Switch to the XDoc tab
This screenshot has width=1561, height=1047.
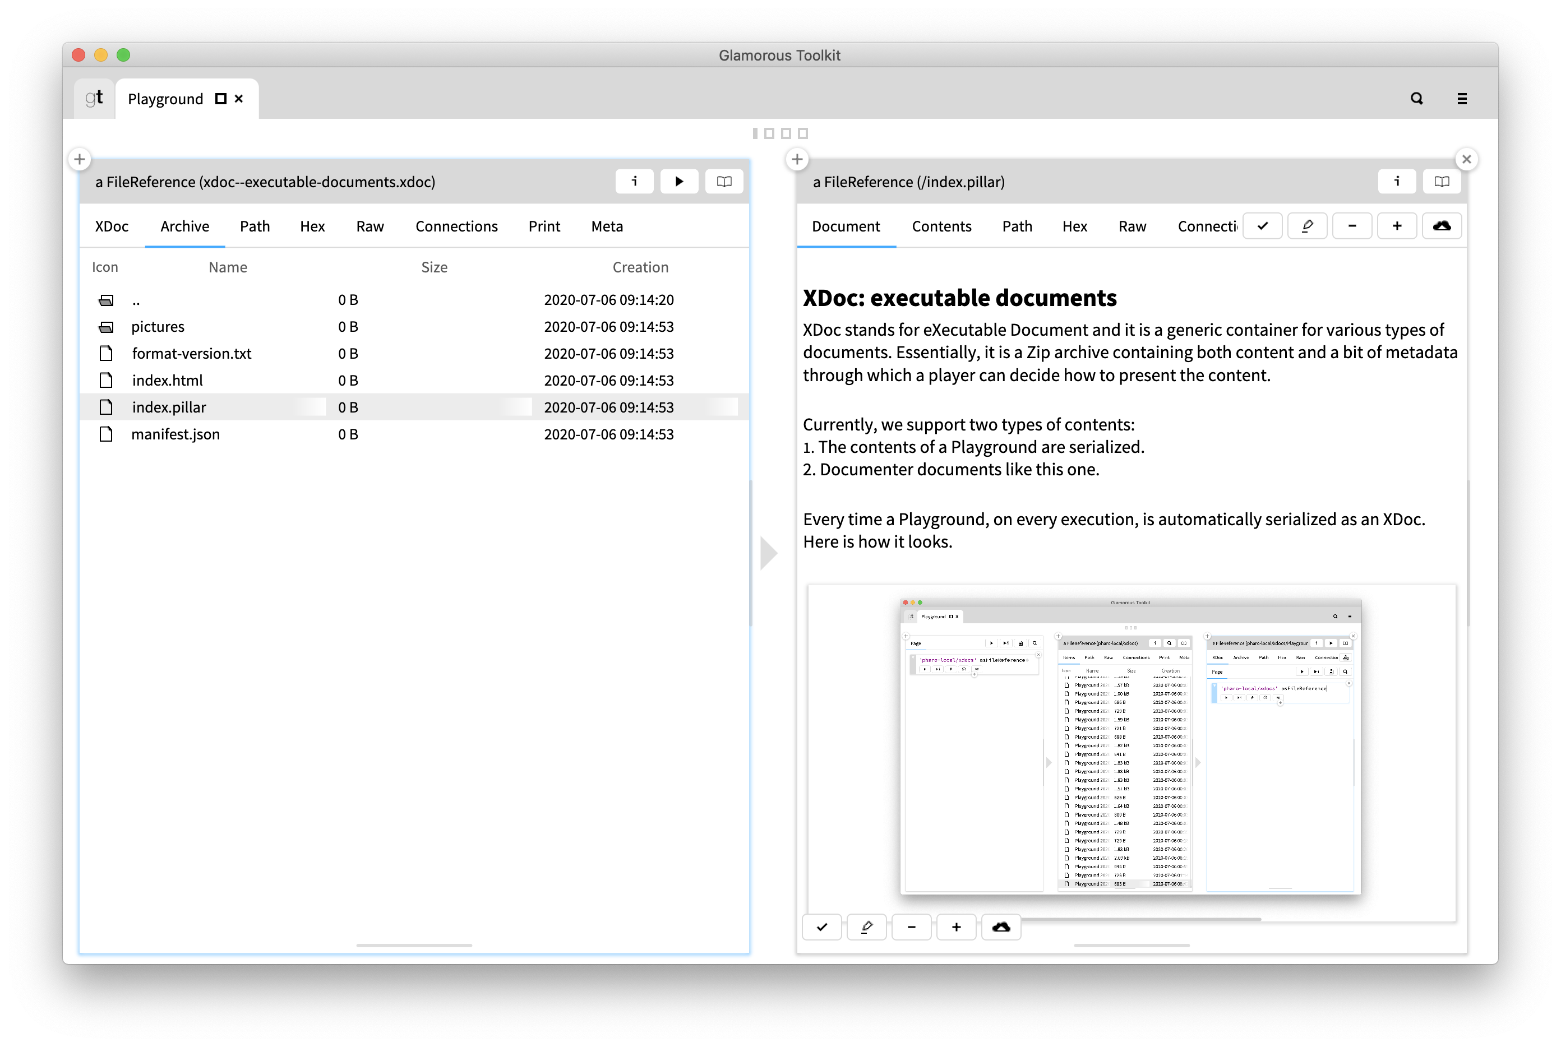coord(112,226)
